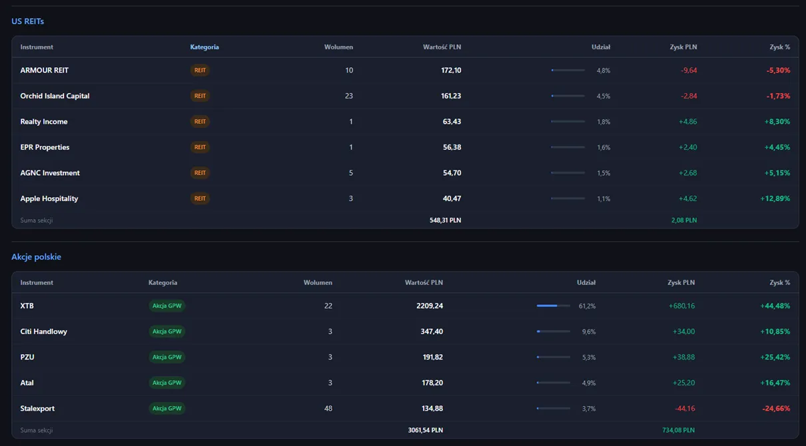
Task: Click Apple Hospitality gain +12,89%
Action: pos(775,198)
